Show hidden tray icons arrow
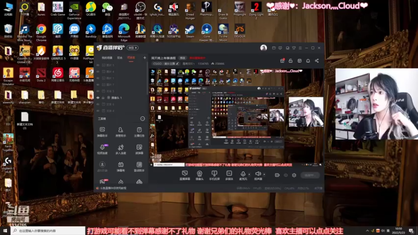Screen dimensions: 418x235 [x=367, y=230]
